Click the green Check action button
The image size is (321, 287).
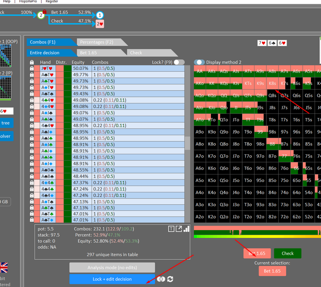click(x=288, y=253)
